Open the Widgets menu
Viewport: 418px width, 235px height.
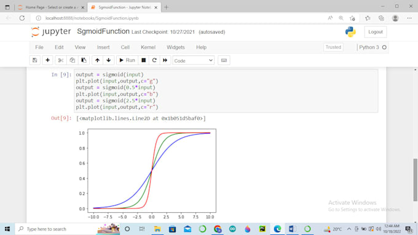pos(175,47)
